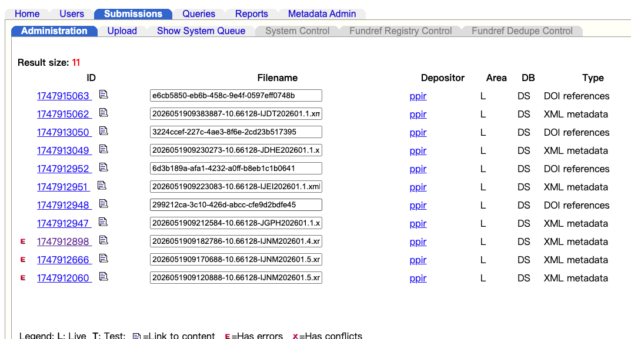Click error marker beside submission 1747912898

23,241
